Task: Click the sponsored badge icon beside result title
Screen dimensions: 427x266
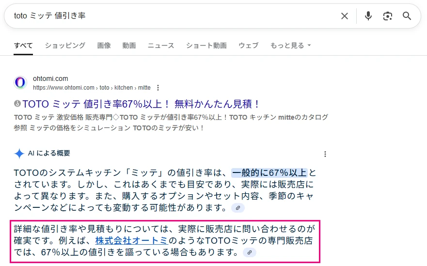Action: (17, 104)
